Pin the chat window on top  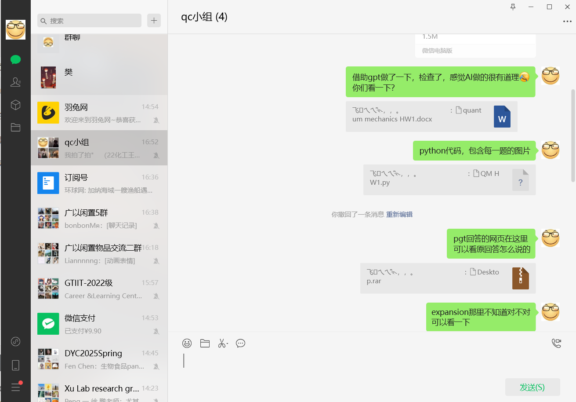[x=513, y=7]
